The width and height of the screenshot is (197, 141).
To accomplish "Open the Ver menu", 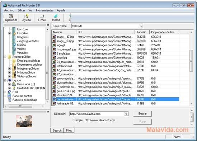I will (31, 10).
